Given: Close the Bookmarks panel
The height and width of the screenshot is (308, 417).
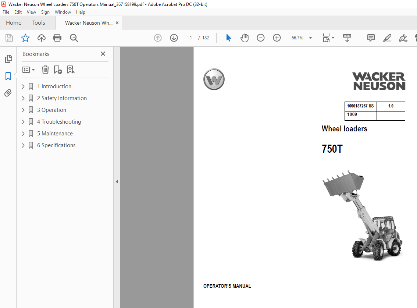Looking at the screenshot, I should [103, 54].
